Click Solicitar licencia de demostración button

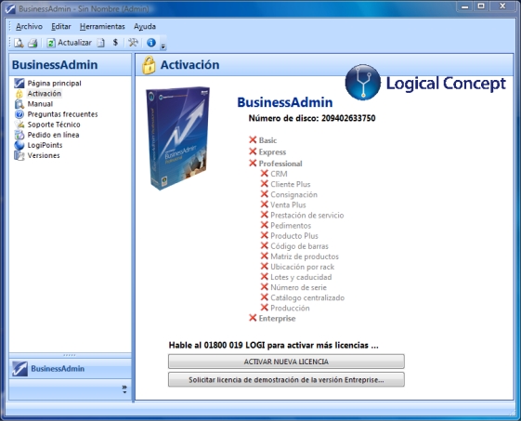click(286, 380)
